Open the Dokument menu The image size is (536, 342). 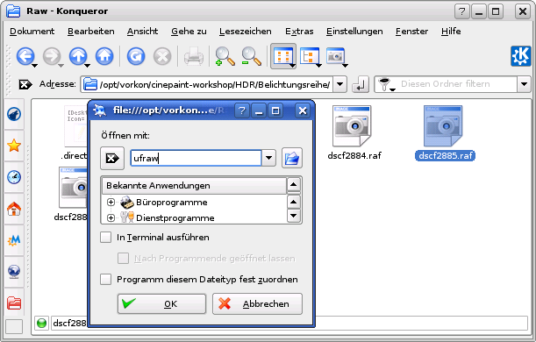click(32, 32)
